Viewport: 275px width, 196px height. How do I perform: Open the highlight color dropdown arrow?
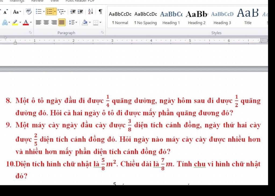pos(20,23)
